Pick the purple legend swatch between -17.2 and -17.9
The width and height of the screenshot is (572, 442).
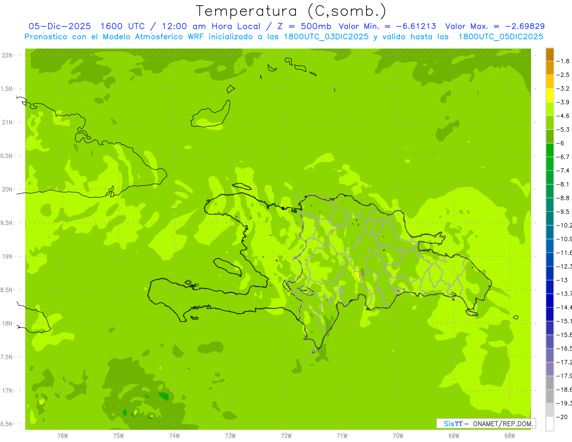550,369
